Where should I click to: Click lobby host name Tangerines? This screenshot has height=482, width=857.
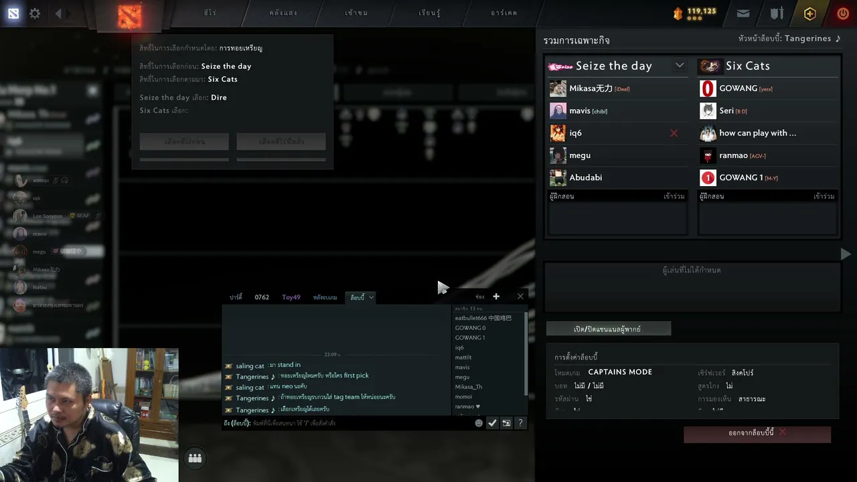pyautogui.click(x=807, y=39)
